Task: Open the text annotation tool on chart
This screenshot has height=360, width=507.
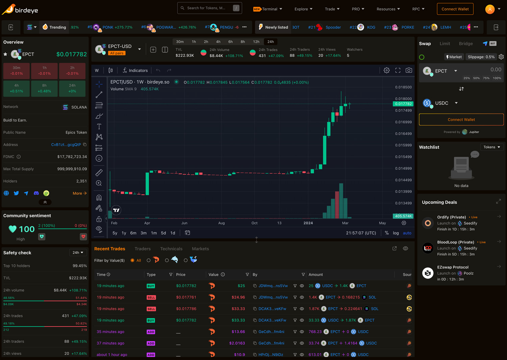Action: (x=99, y=126)
